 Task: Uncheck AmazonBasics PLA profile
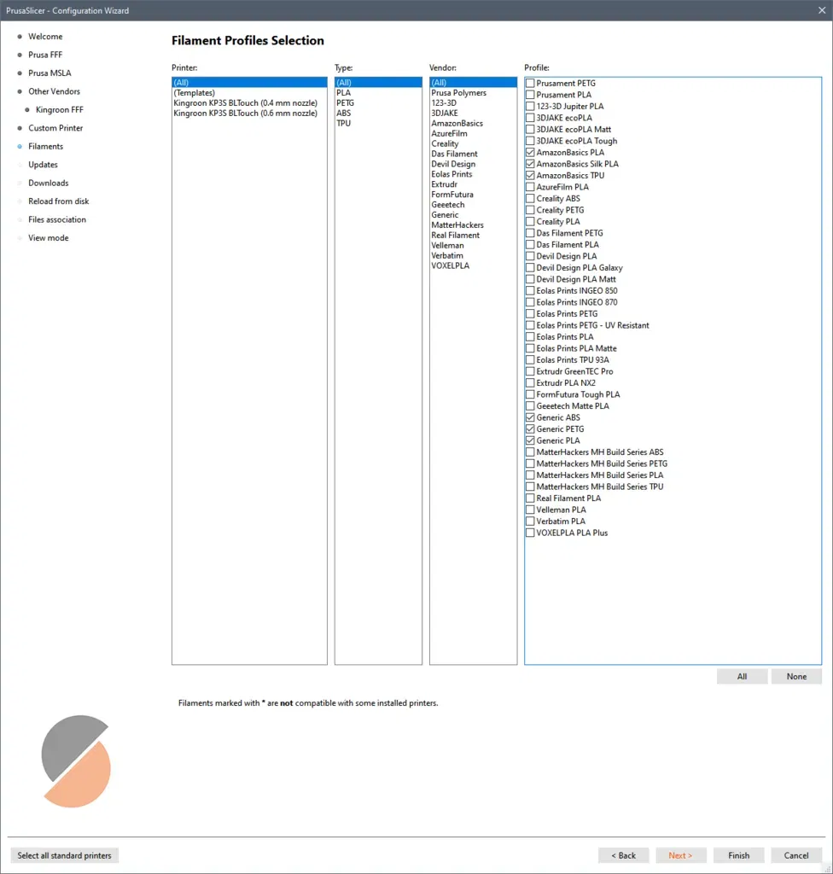(x=530, y=152)
